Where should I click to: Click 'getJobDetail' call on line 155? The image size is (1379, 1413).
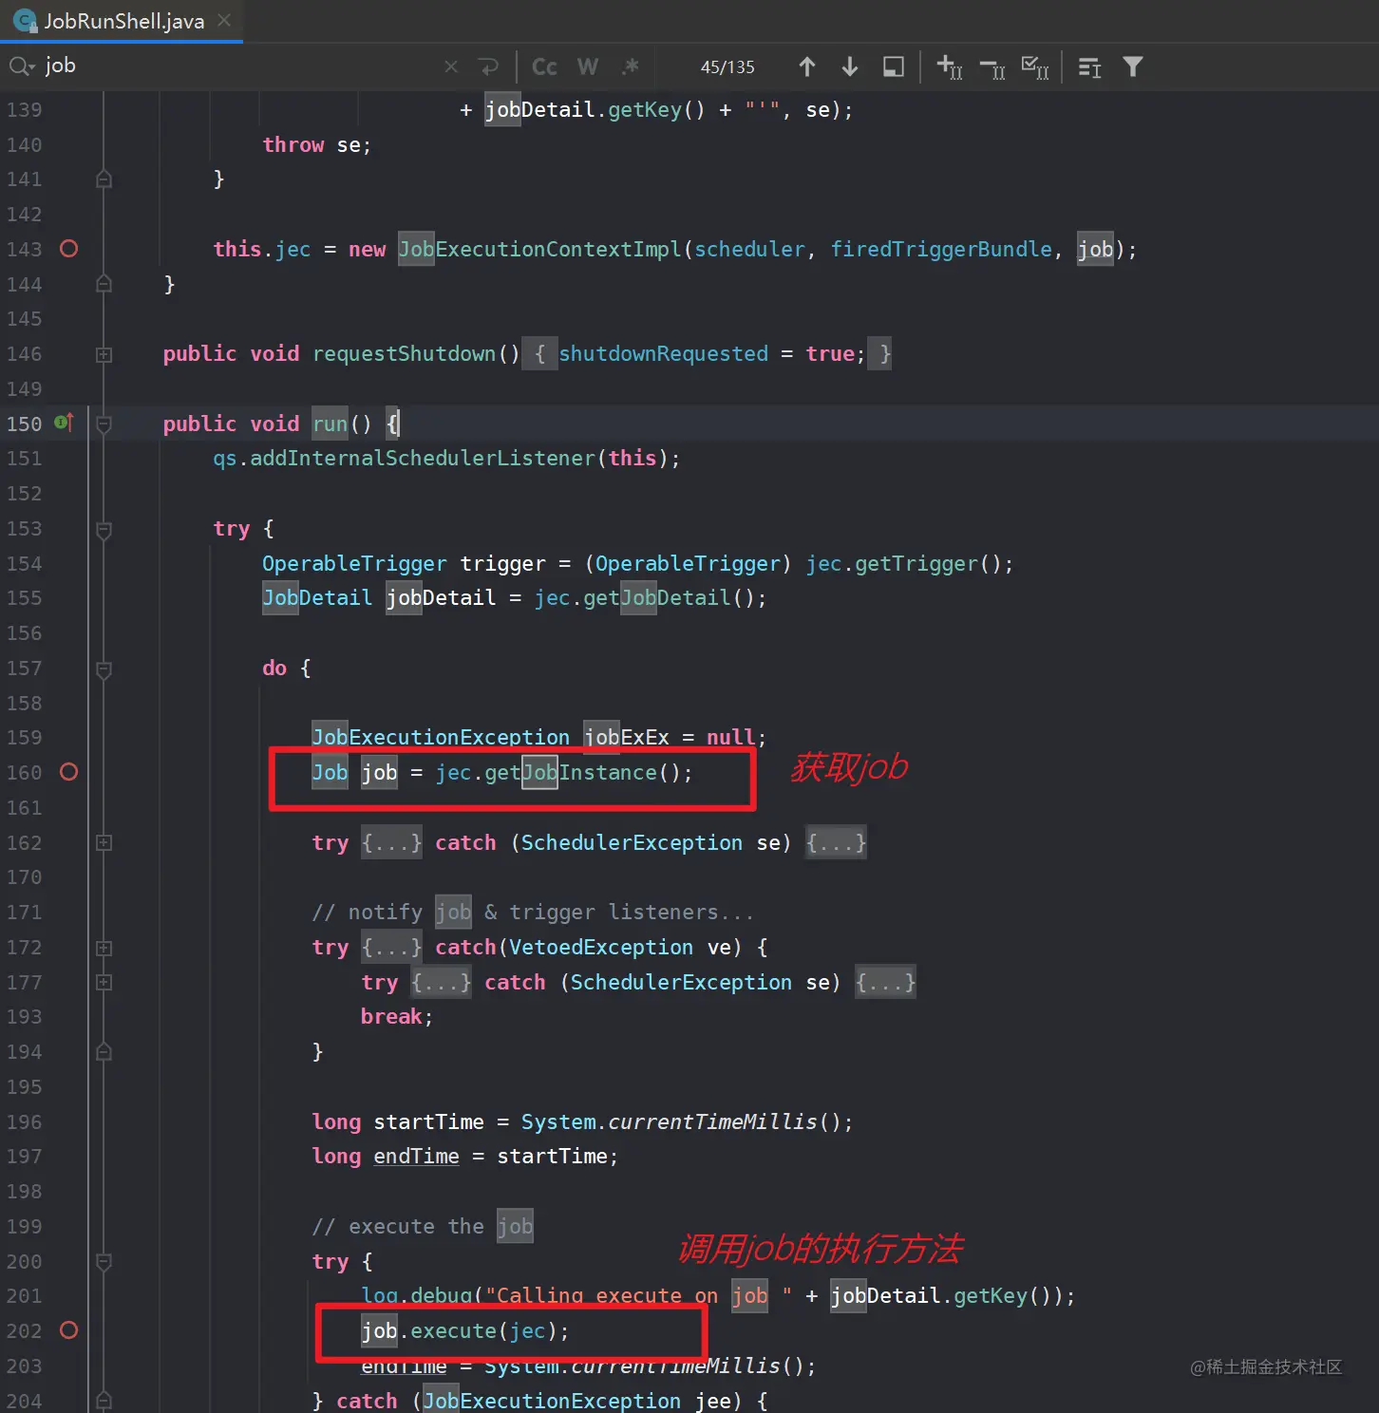(x=657, y=598)
